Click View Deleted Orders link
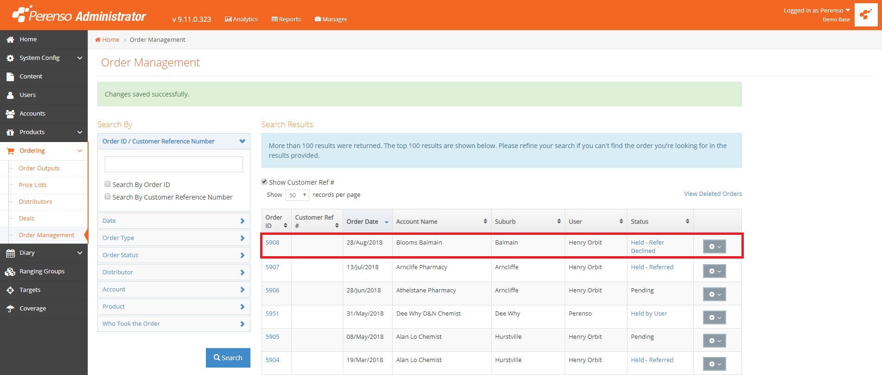The height and width of the screenshot is (375, 882). pyautogui.click(x=713, y=194)
